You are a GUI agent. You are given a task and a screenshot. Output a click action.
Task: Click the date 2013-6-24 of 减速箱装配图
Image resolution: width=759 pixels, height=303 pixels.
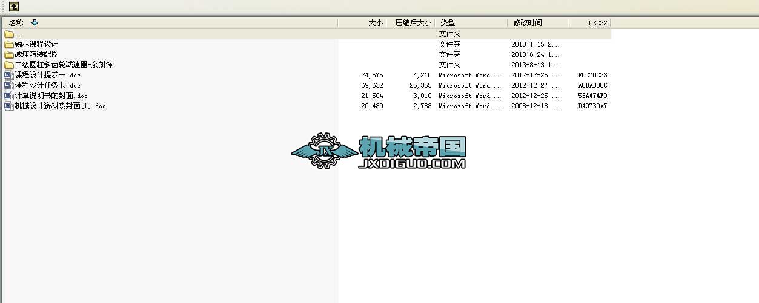(x=536, y=54)
